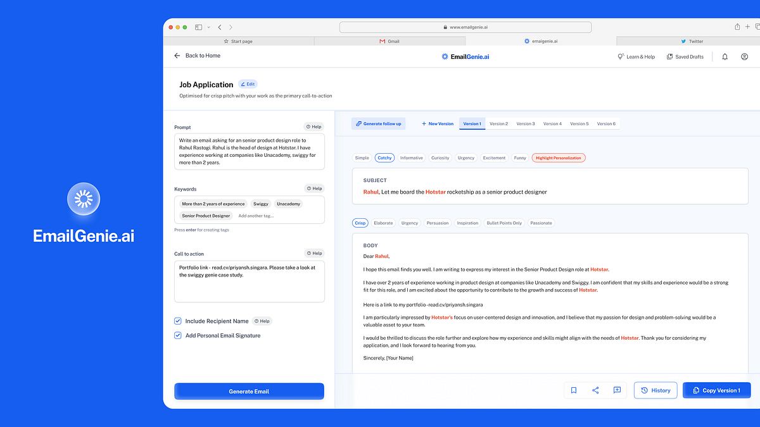The image size is (760, 427).
Task: Share the generated email
Action: 595,390
